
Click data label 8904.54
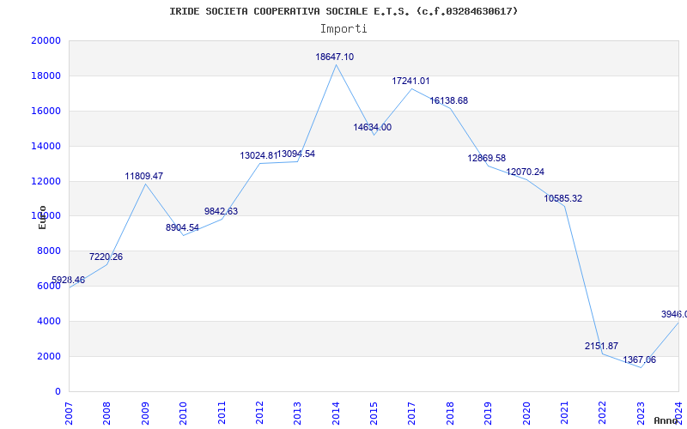coord(182,228)
